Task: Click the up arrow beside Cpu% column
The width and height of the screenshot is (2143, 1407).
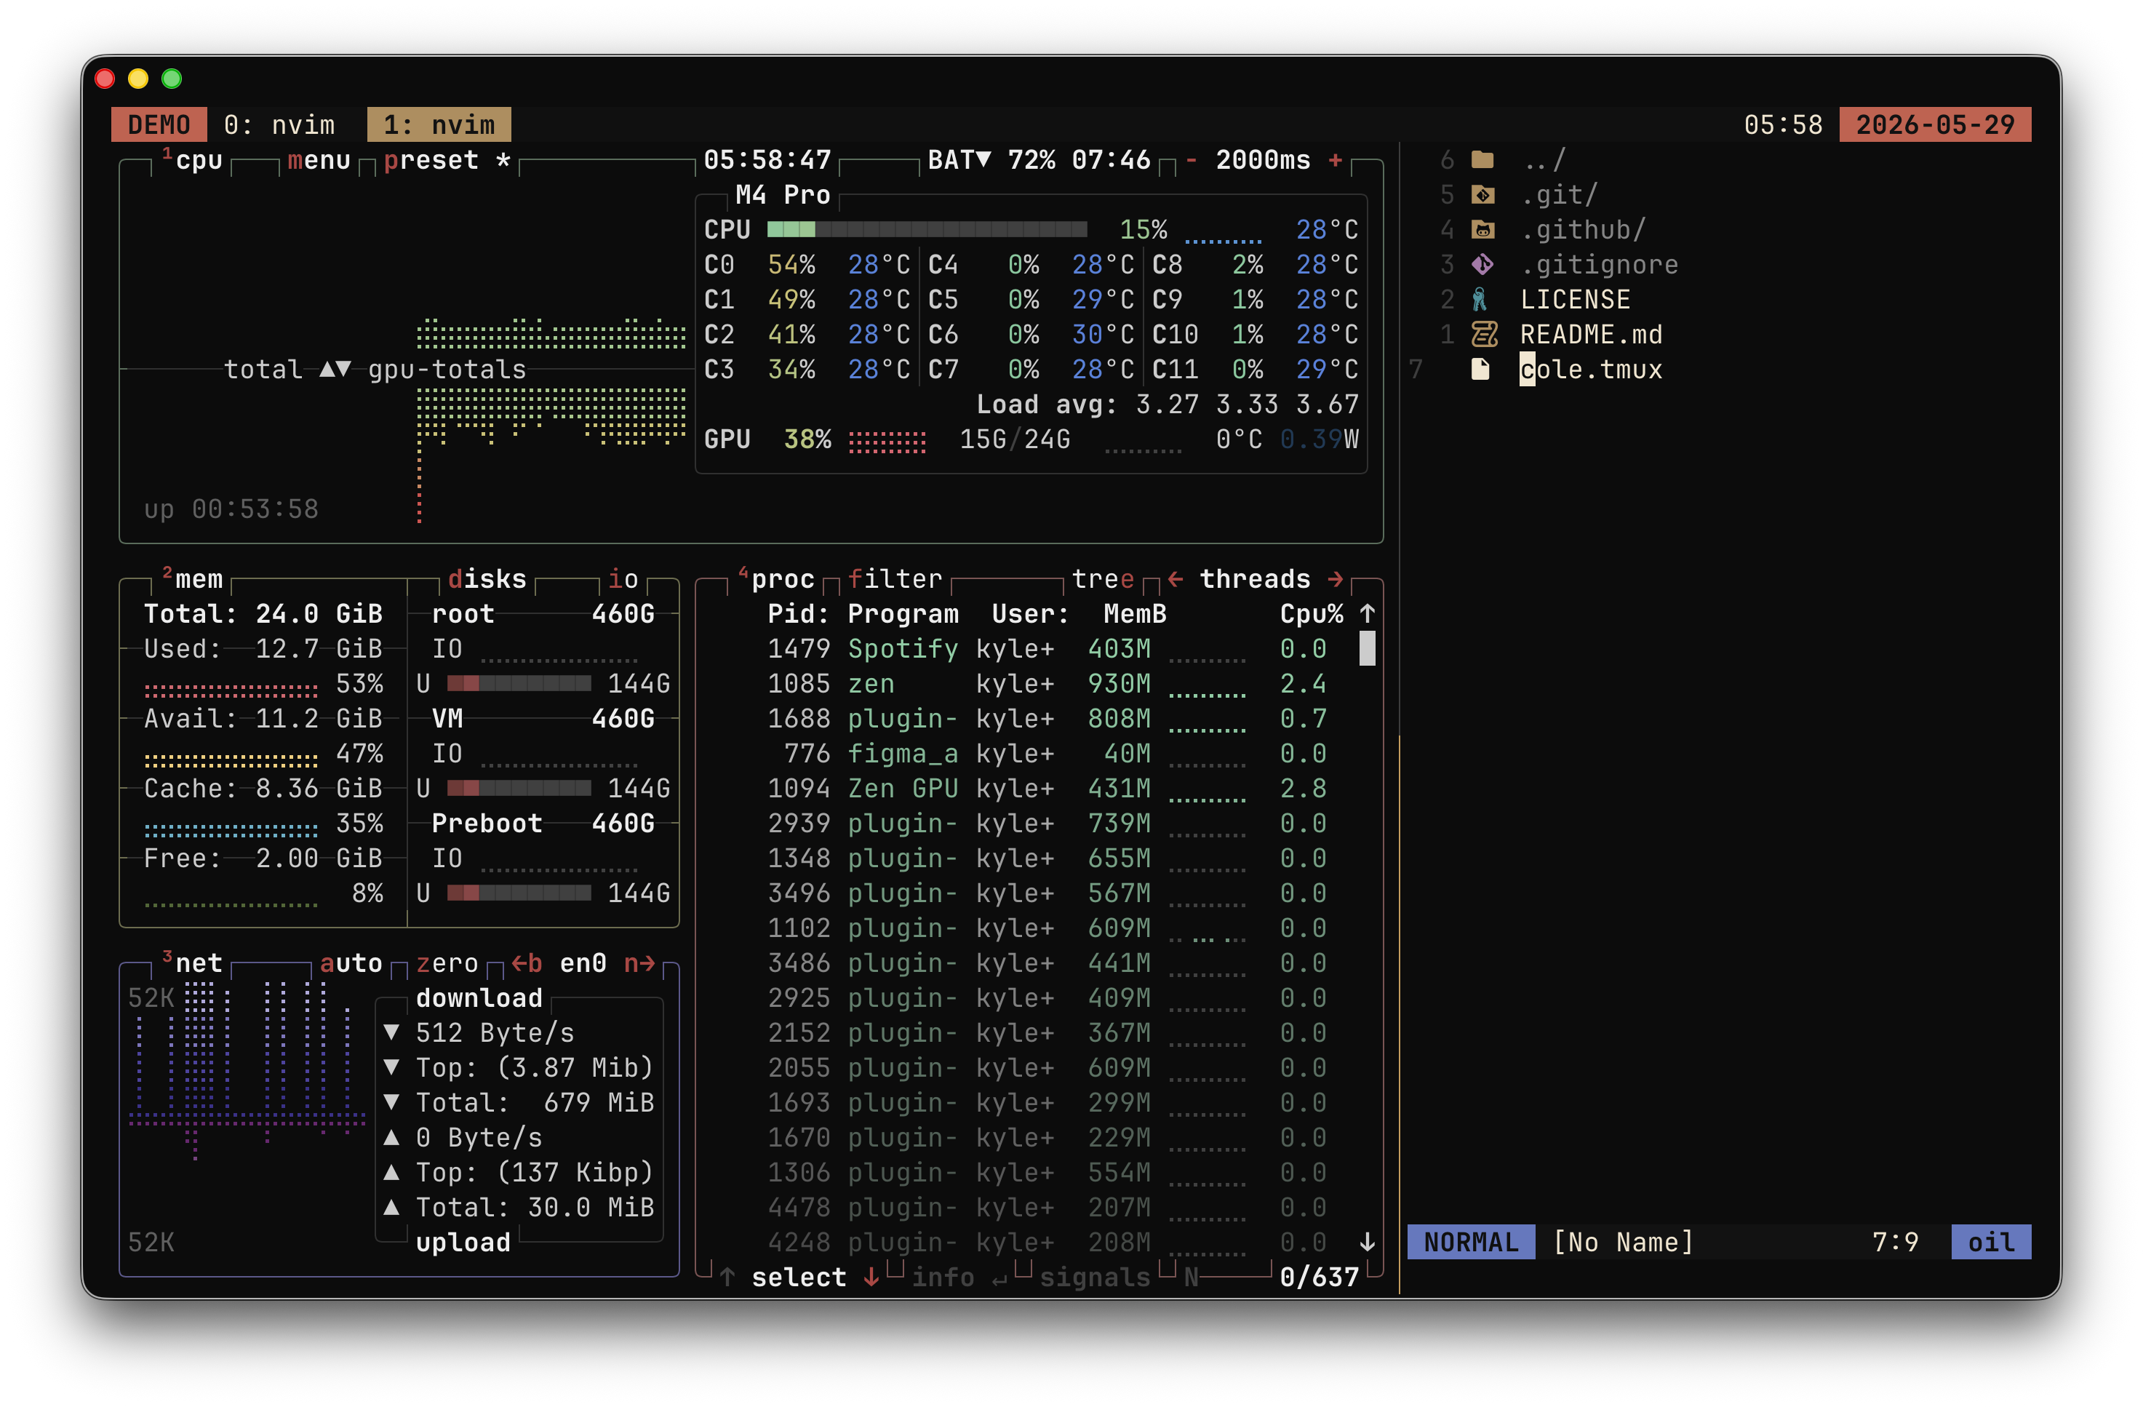Action: (x=1367, y=614)
